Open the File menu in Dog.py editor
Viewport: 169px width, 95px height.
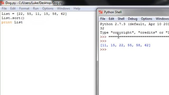coord(4,8)
